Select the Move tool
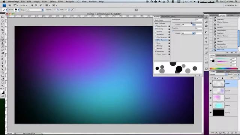Screen dimensions: 240x135 coord(3,17)
